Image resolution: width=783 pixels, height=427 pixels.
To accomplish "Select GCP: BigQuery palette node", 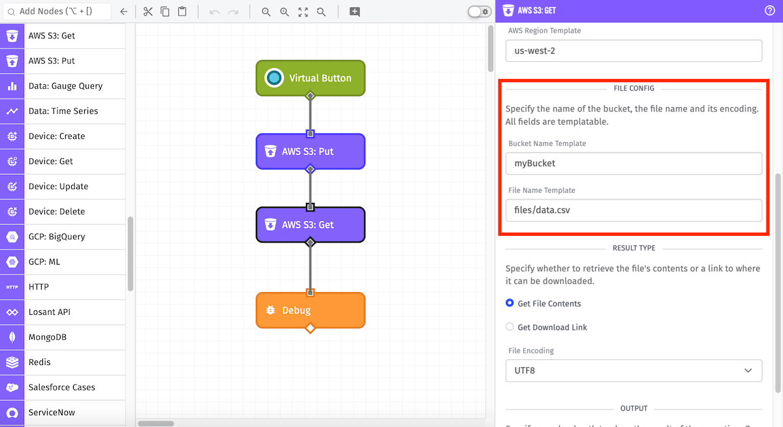I will [63, 237].
